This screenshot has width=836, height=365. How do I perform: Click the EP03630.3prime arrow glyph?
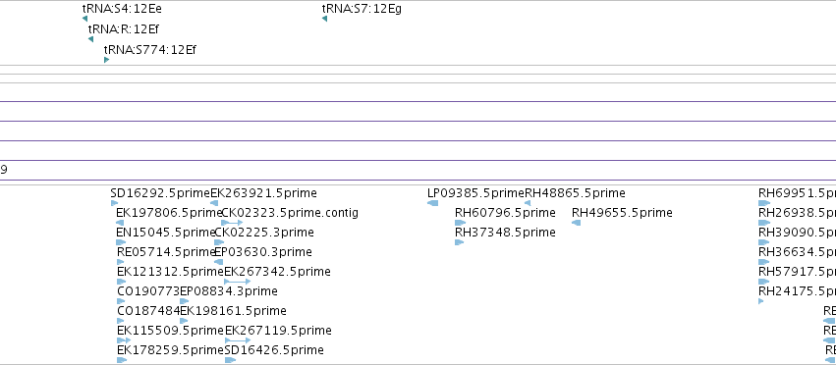tap(218, 262)
